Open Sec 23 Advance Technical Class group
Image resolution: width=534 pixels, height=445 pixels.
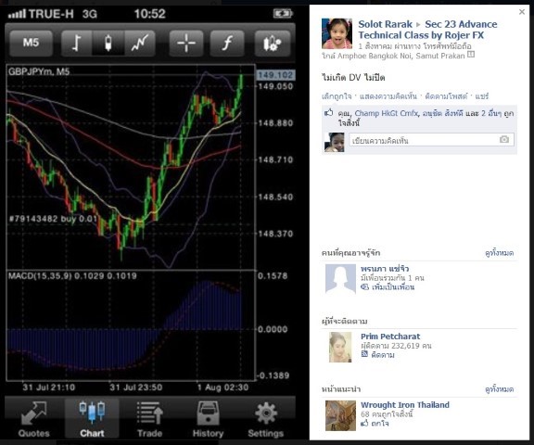[427, 30]
